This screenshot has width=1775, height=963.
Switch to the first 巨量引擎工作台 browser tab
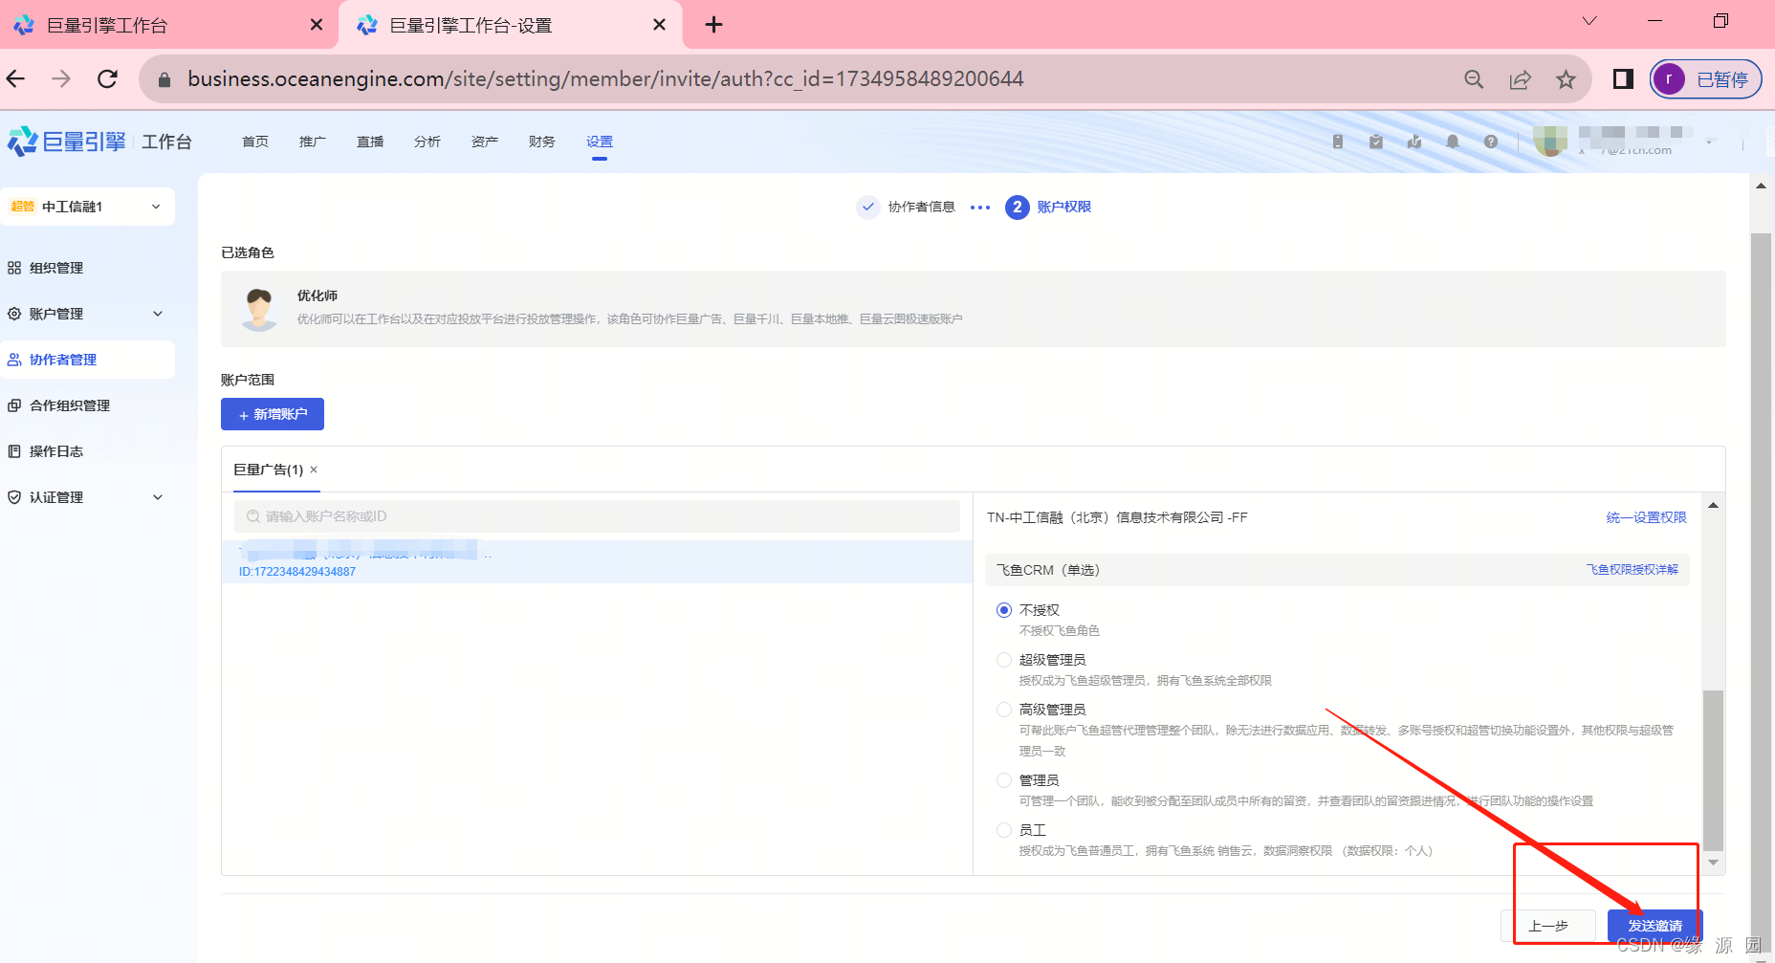click(167, 25)
